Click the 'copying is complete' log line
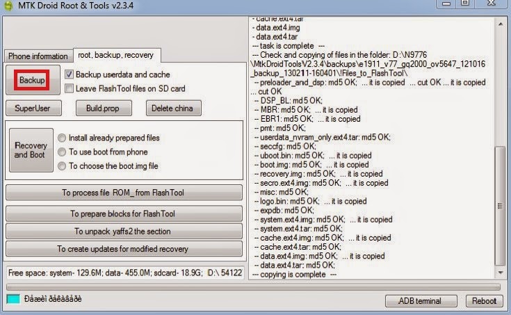The height and width of the screenshot is (315, 511). (294, 275)
